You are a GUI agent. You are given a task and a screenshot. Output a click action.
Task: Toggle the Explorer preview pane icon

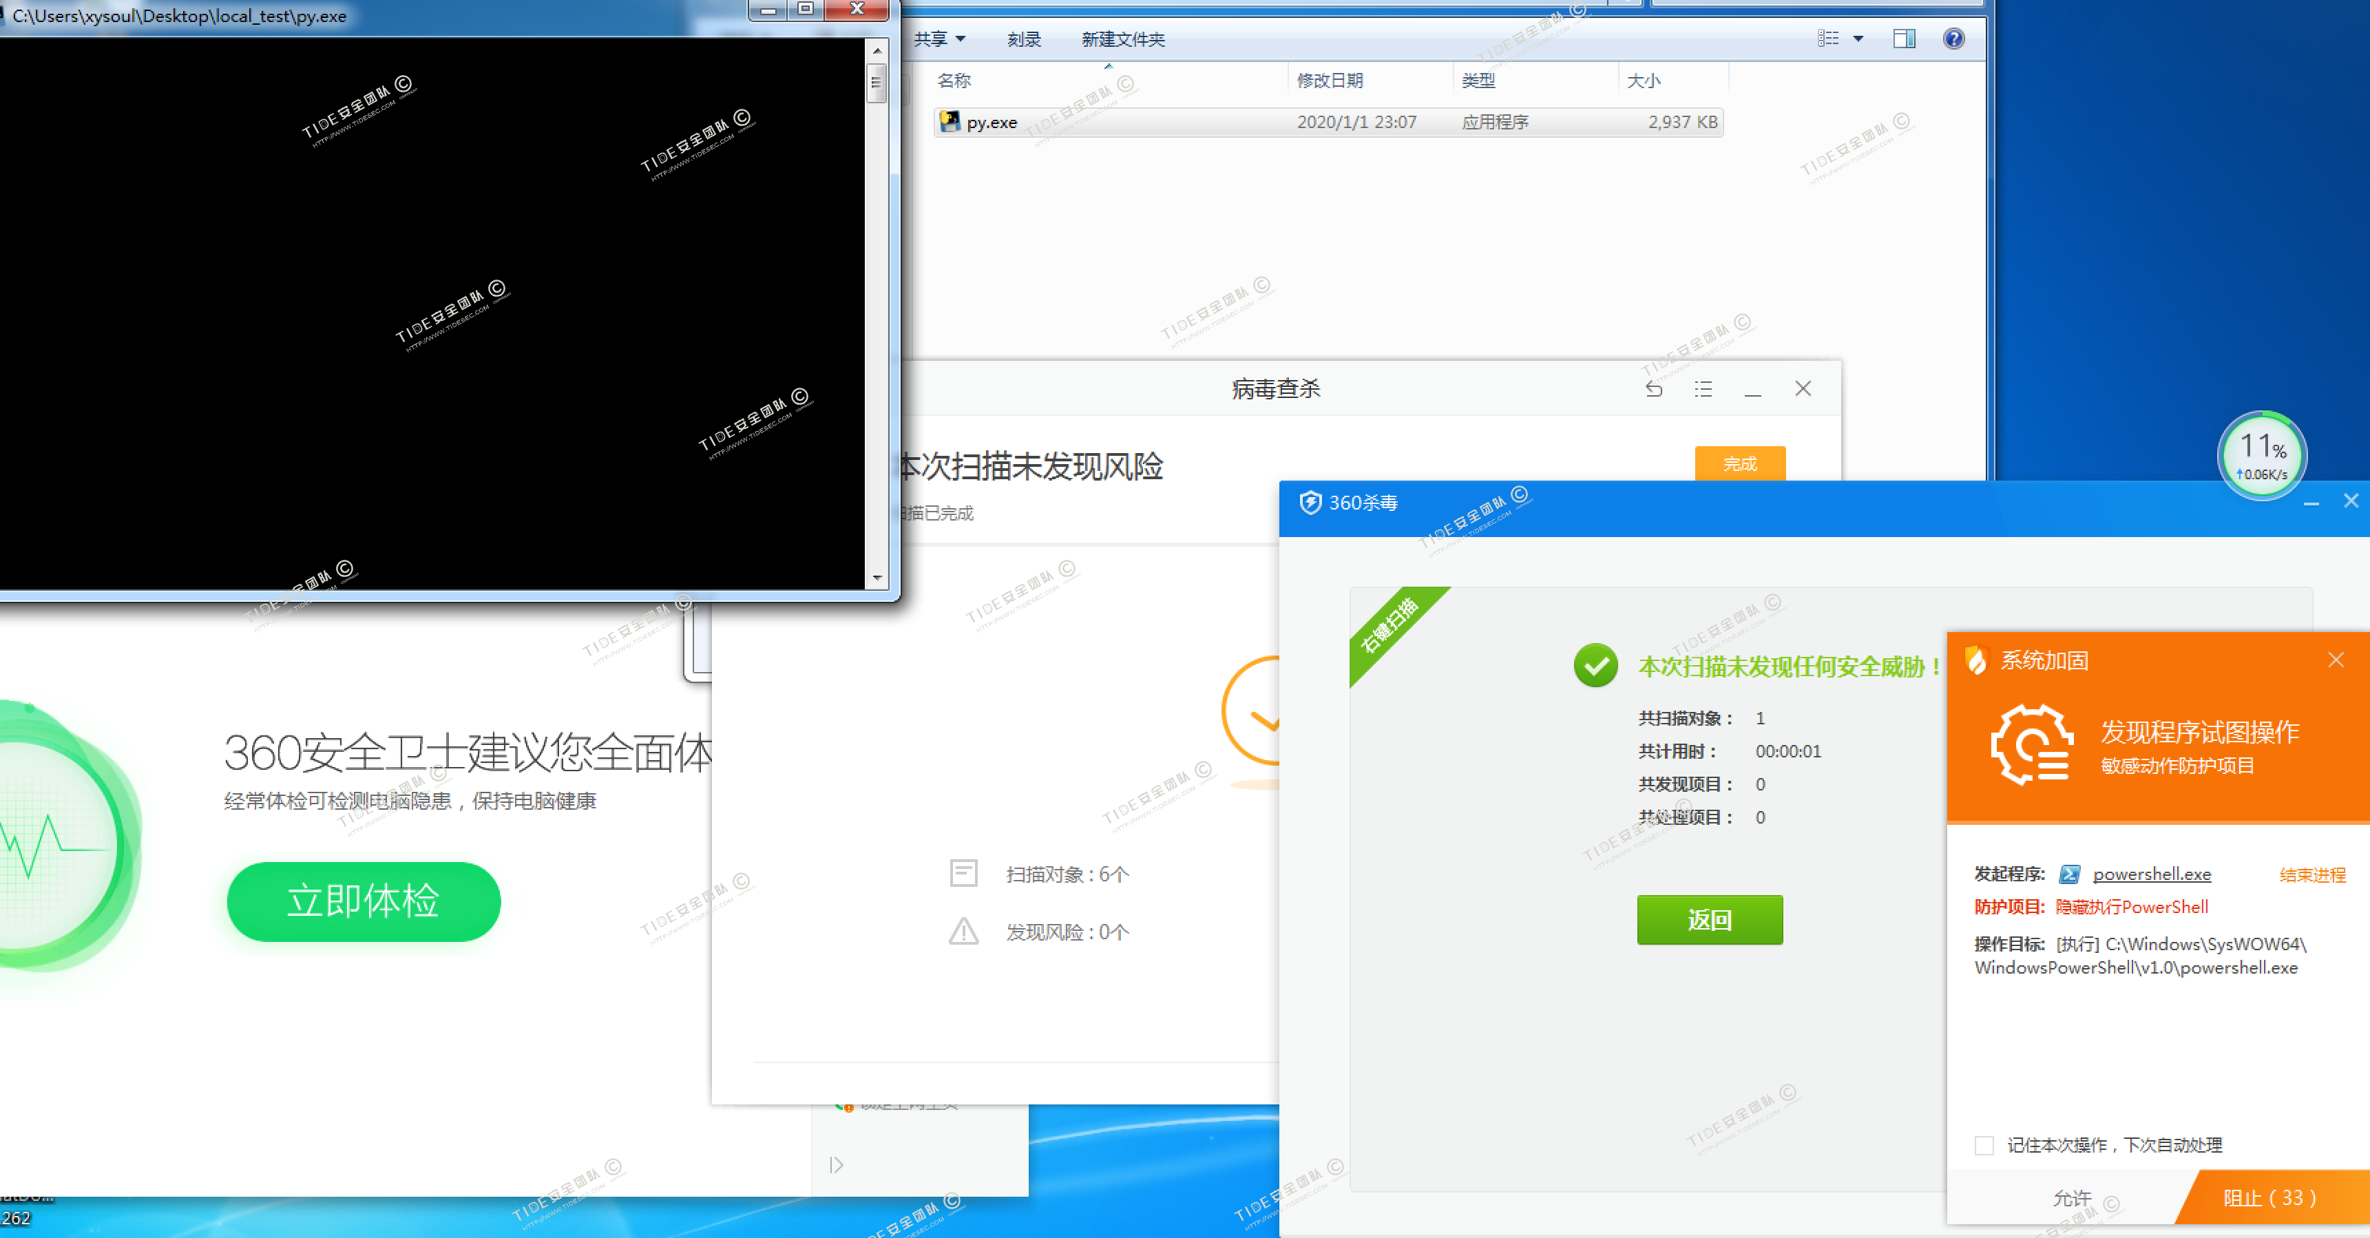pyautogui.click(x=1904, y=39)
